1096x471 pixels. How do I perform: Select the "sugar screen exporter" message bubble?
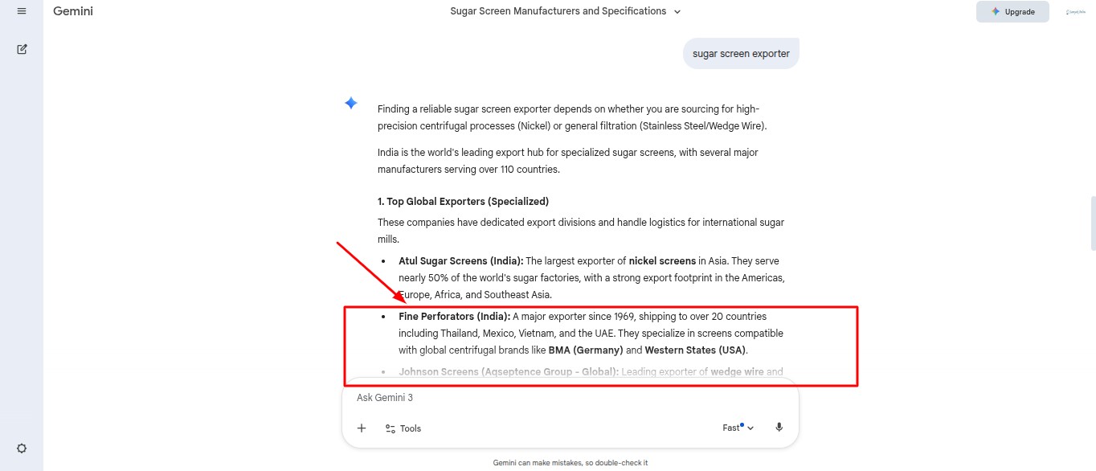point(741,54)
